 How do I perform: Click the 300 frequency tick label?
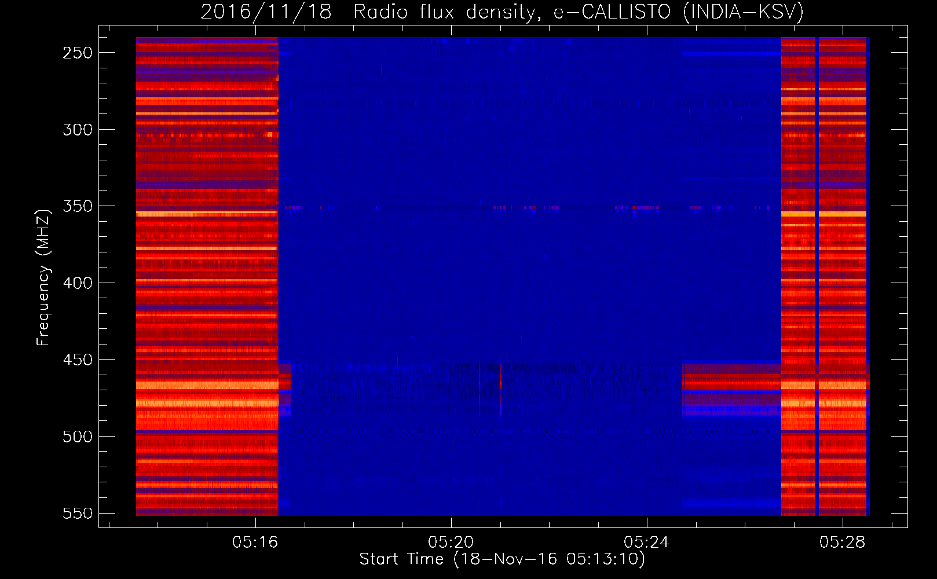(78, 130)
